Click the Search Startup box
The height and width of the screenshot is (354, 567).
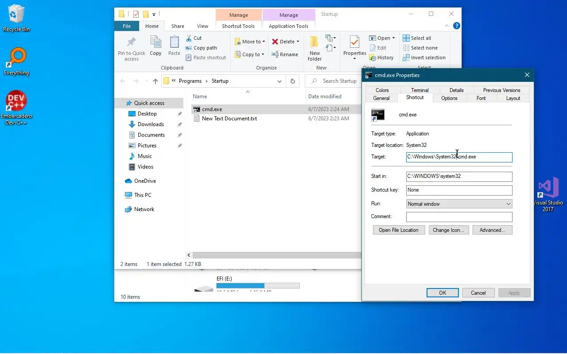334,81
